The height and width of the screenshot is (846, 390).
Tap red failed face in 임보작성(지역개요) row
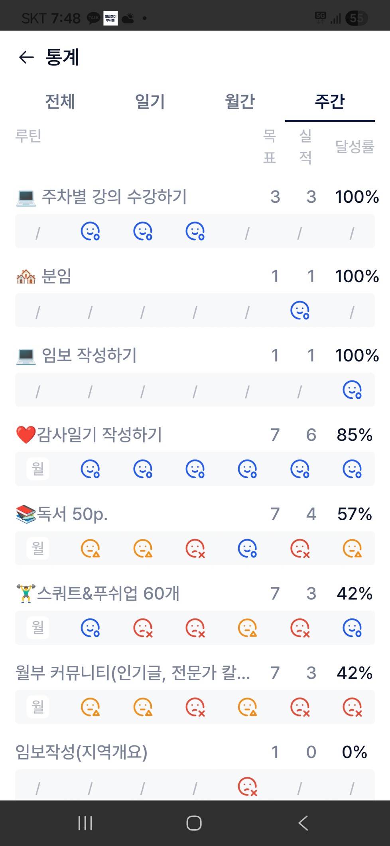247,787
